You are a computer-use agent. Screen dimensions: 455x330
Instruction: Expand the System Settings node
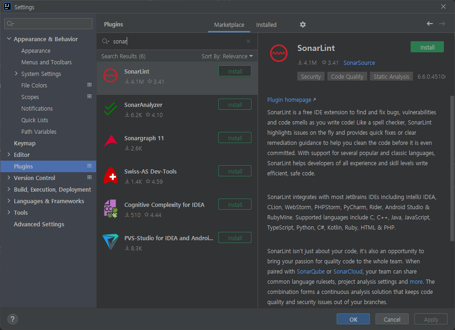click(16, 74)
